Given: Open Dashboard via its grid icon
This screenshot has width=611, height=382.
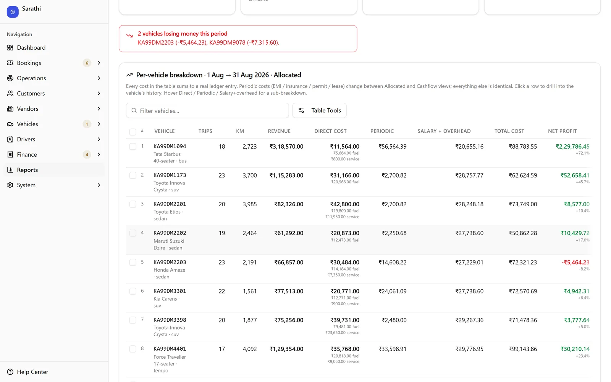Looking at the screenshot, I should pos(10,48).
